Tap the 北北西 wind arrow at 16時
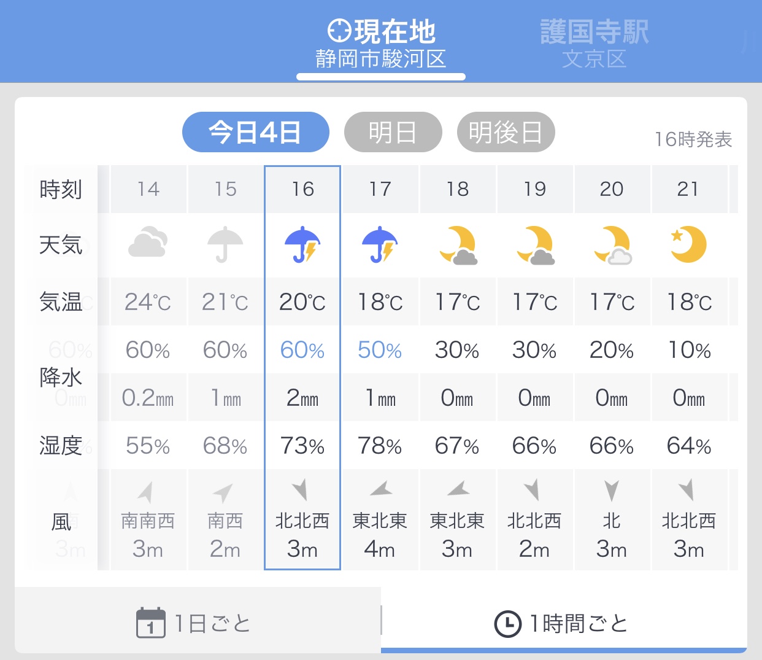 point(300,490)
